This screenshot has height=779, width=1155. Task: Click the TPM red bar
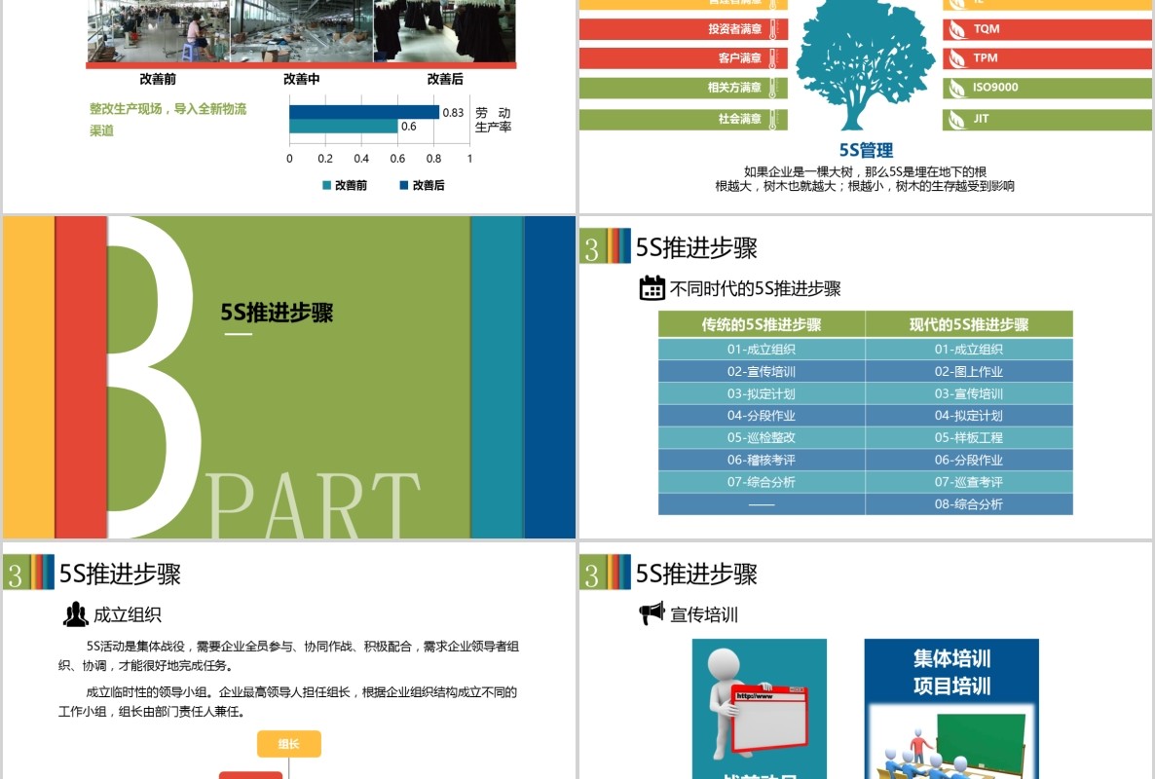(1047, 58)
